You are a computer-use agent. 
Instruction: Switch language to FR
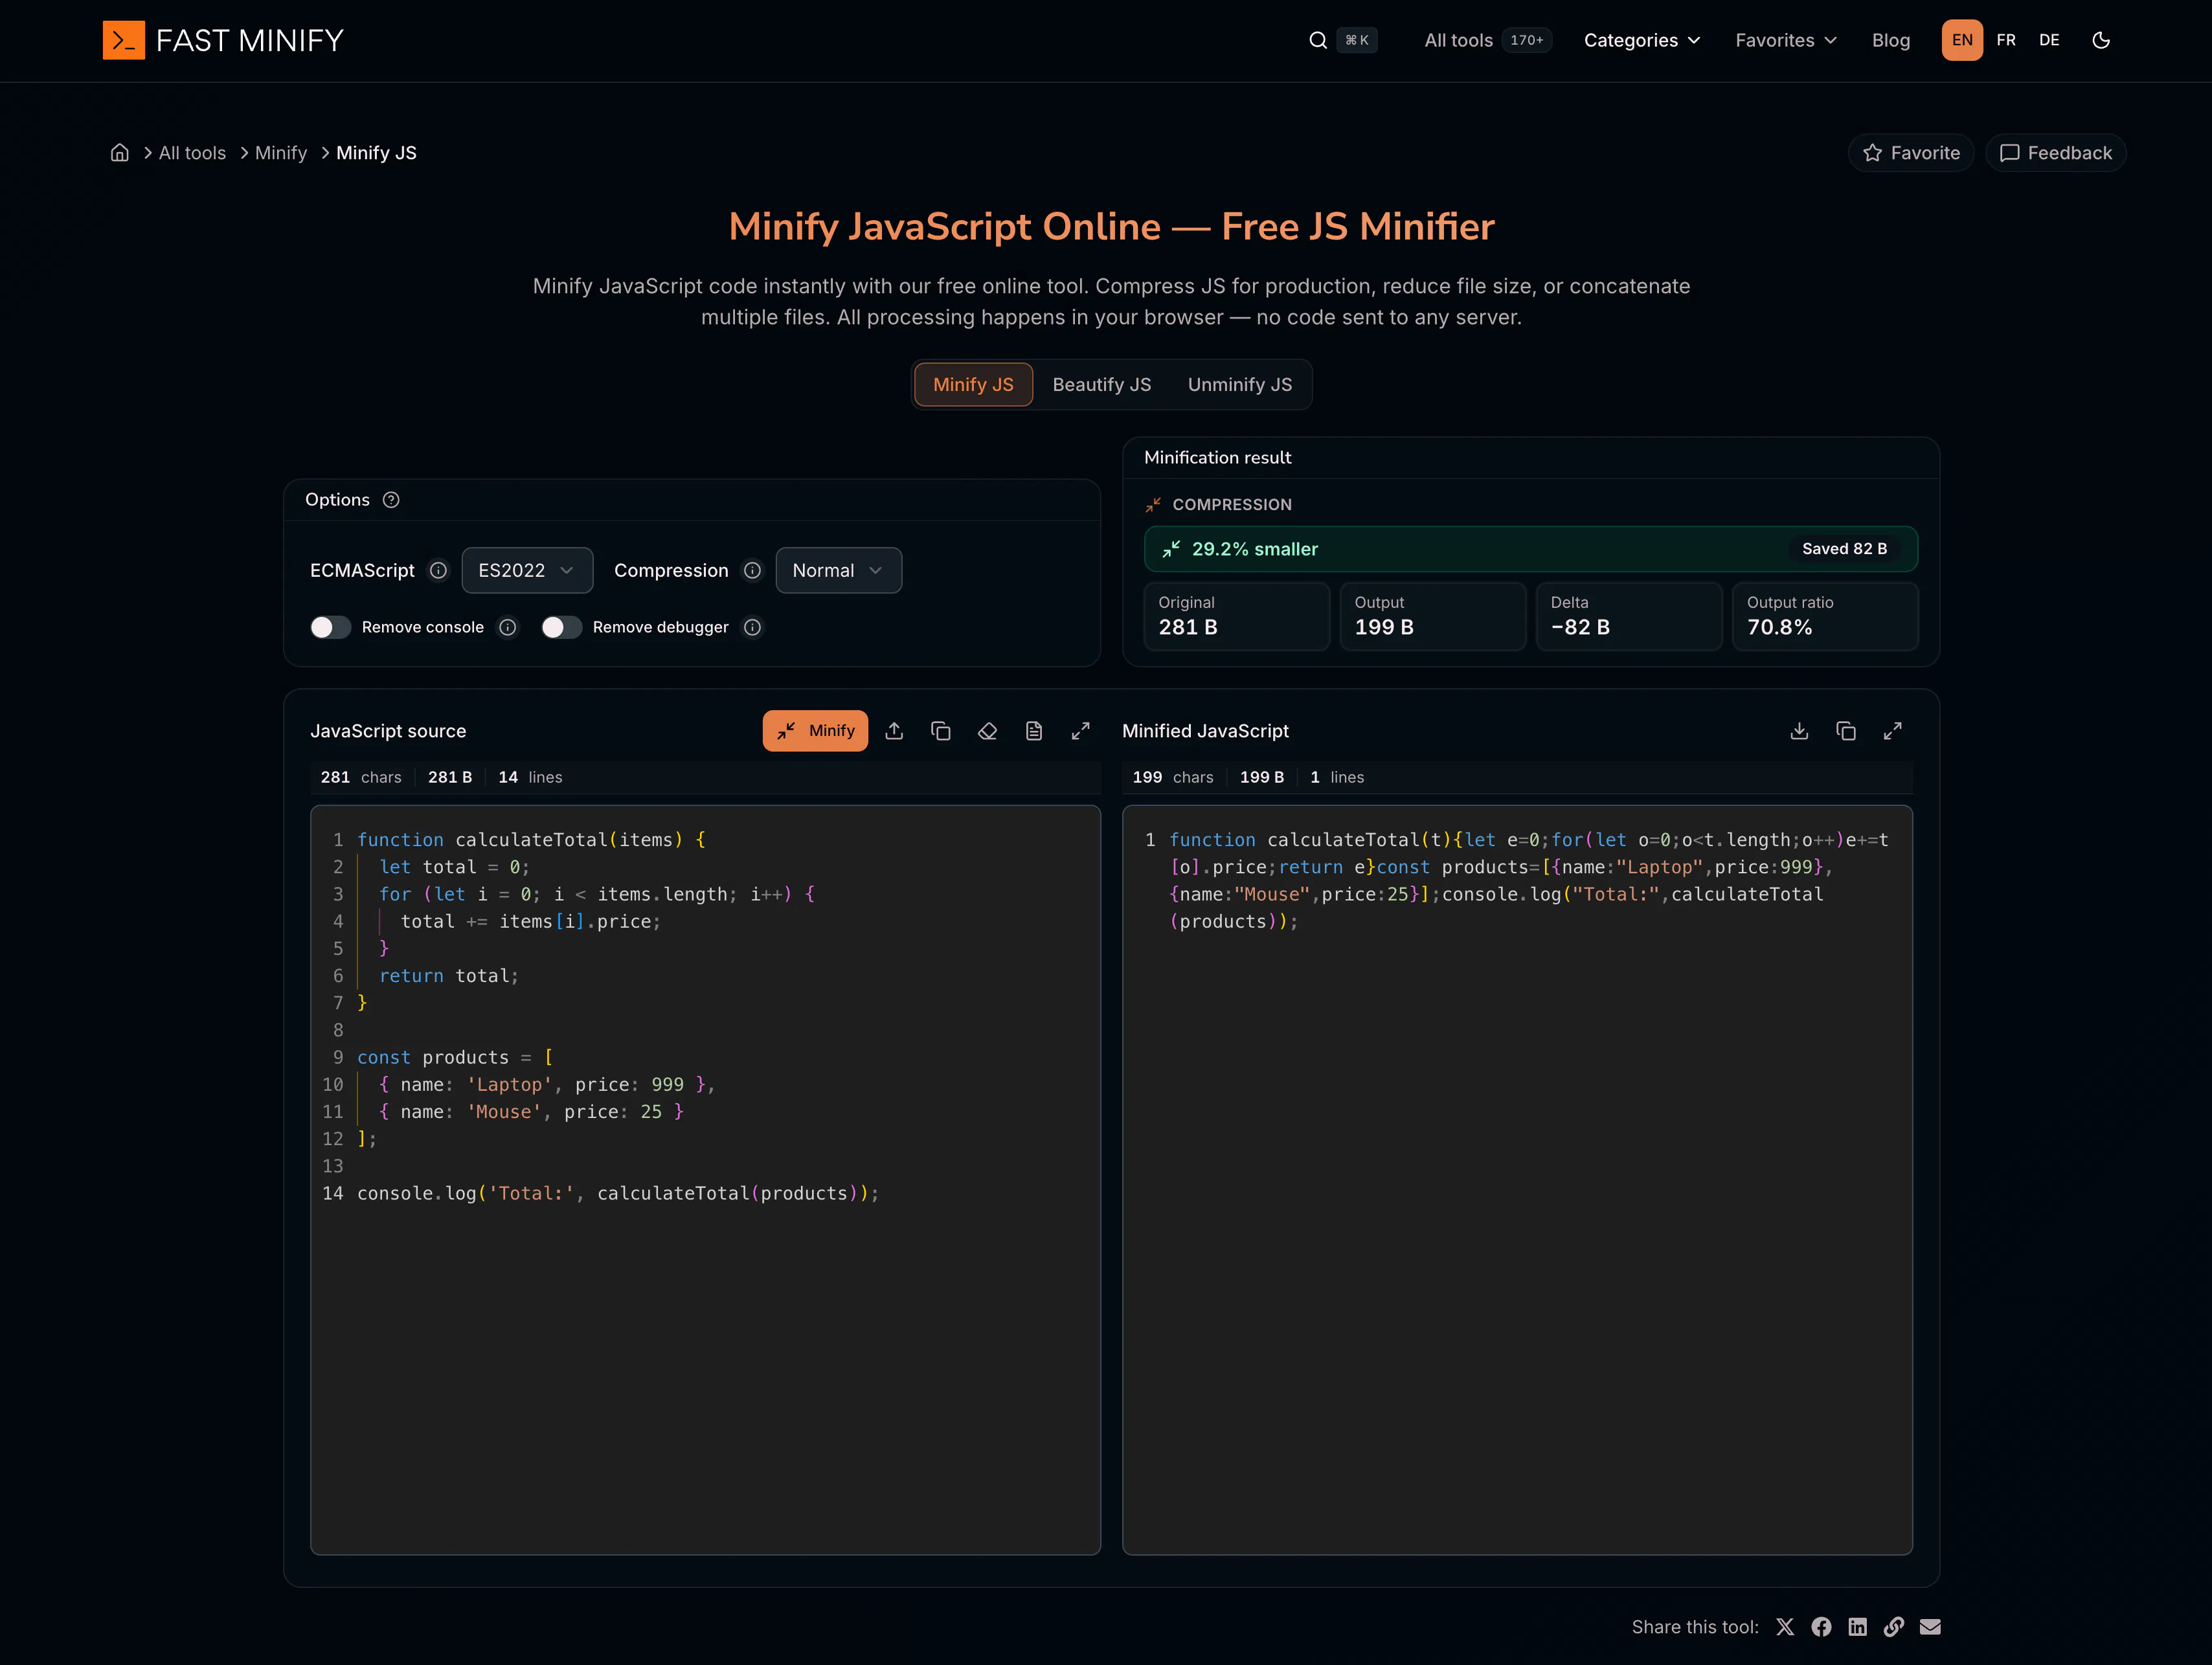coord(2006,40)
